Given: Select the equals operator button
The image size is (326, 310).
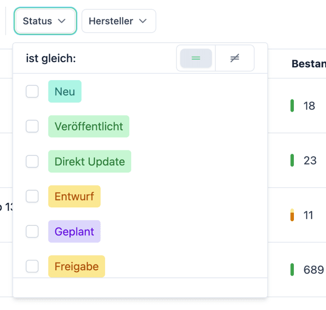Looking at the screenshot, I should point(196,58).
